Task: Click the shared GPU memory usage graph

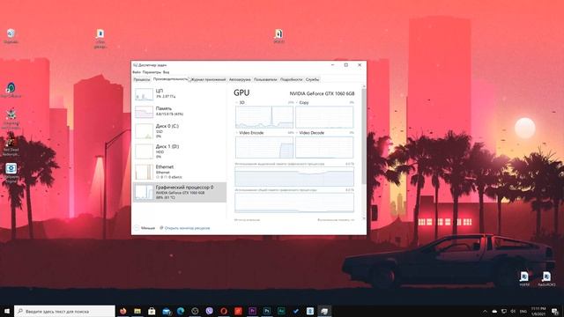Action: tap(294, 203)
